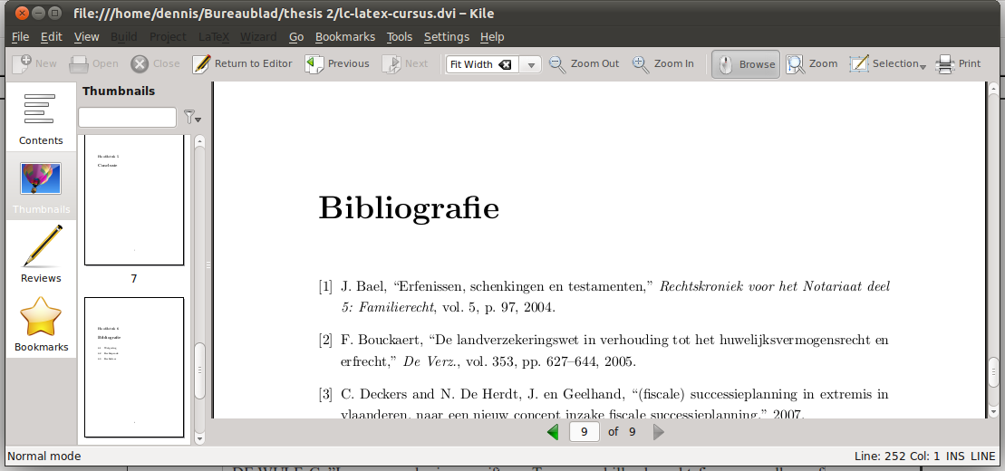
Task: Open the Help menu
Action: 491,37
